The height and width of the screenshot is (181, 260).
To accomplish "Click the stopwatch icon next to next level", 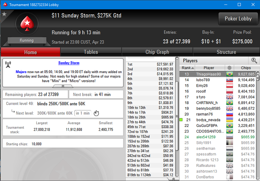I will pyautogui.click(x=96, y=113).
